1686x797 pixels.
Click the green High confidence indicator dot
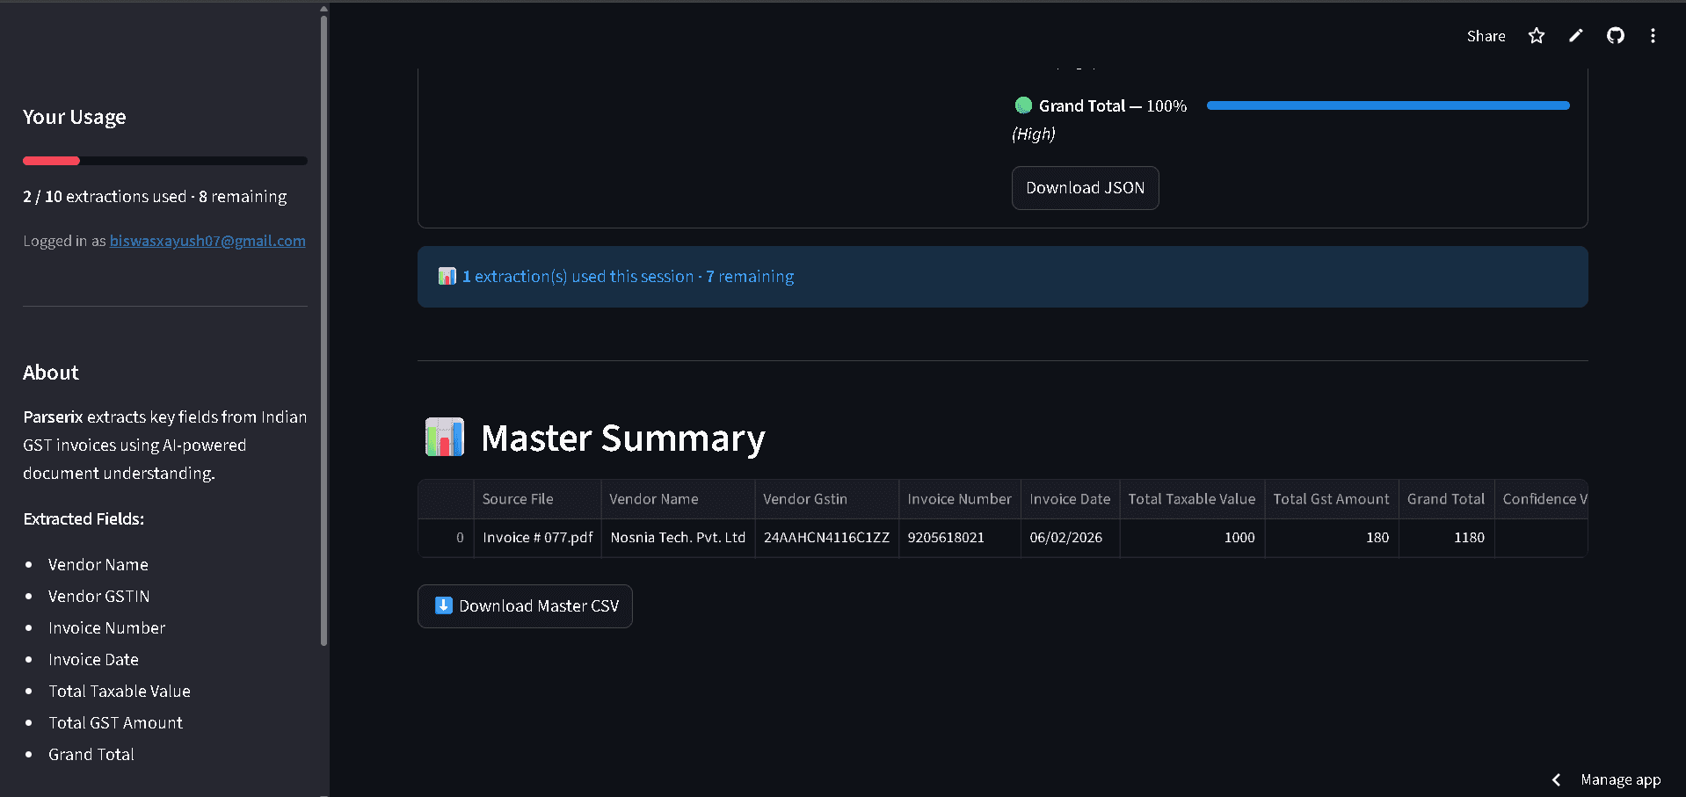point(1023,105)
